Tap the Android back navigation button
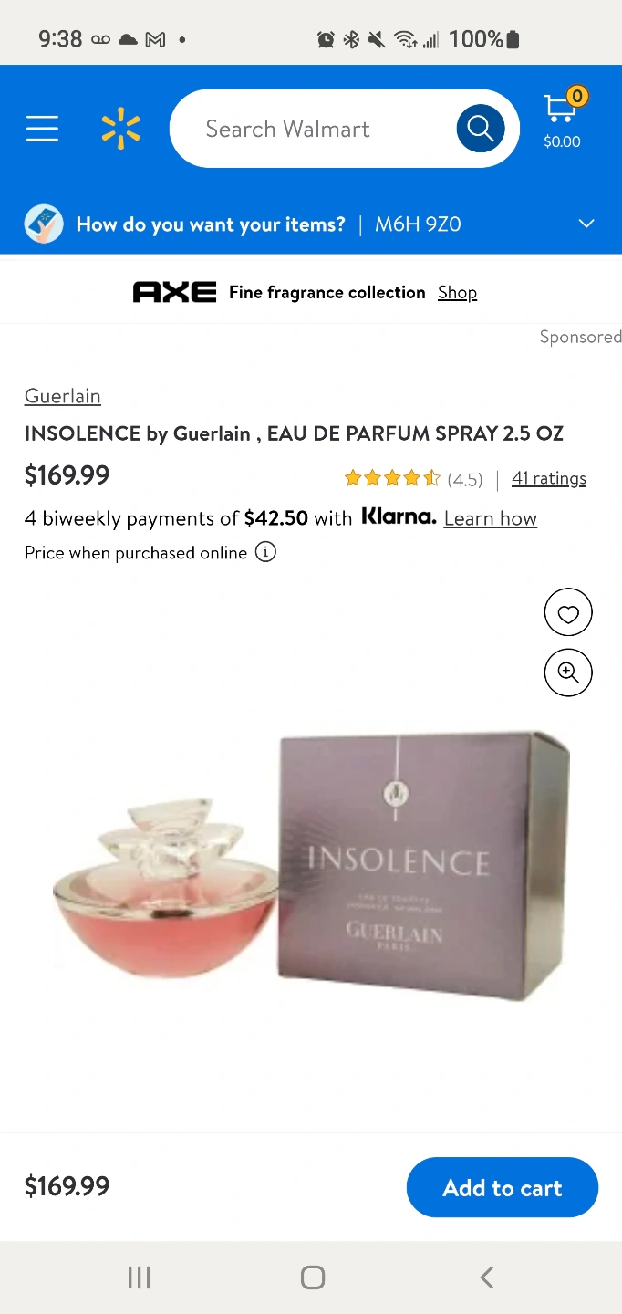 coord(487,1277)
